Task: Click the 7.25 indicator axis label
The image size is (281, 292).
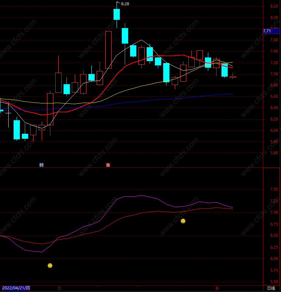Action: pos(274,201)
